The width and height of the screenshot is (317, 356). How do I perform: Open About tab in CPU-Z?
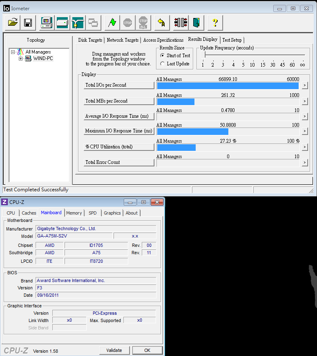point(132,213)
